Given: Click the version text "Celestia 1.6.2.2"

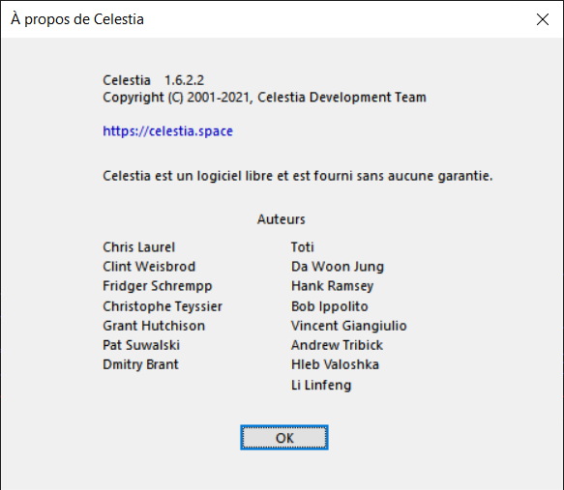Looking at the screenshot, I should pos(154,80).
